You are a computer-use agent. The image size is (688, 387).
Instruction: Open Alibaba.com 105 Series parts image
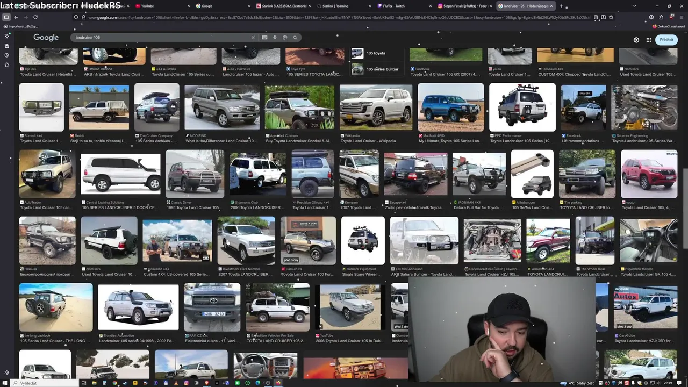[x=532, y=174]
